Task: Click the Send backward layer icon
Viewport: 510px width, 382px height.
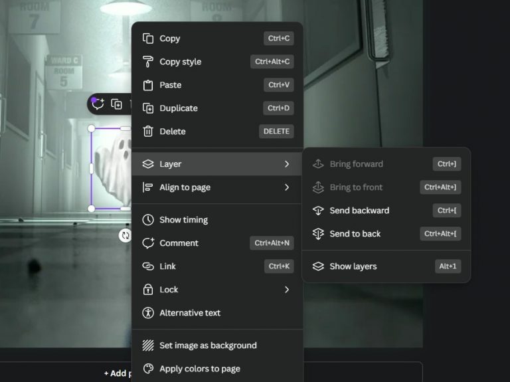Action: pos(318,211)
